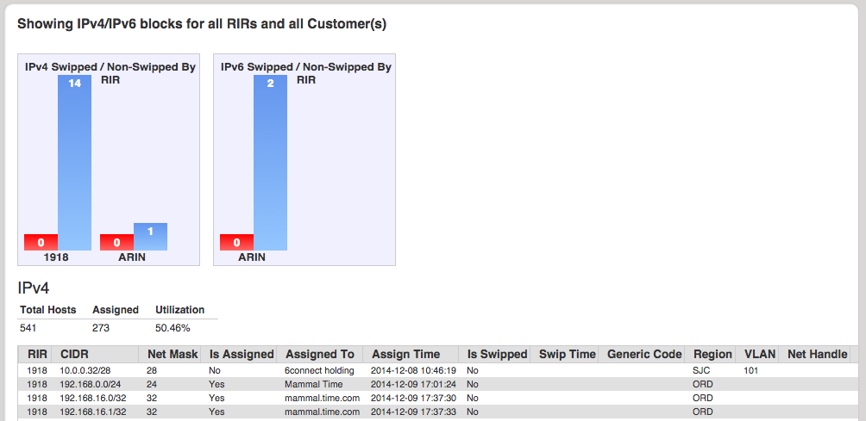This screenshot has height=421, width=866.
Task: Sort by Net Handle column header
Action: click(x=817, y=355)
